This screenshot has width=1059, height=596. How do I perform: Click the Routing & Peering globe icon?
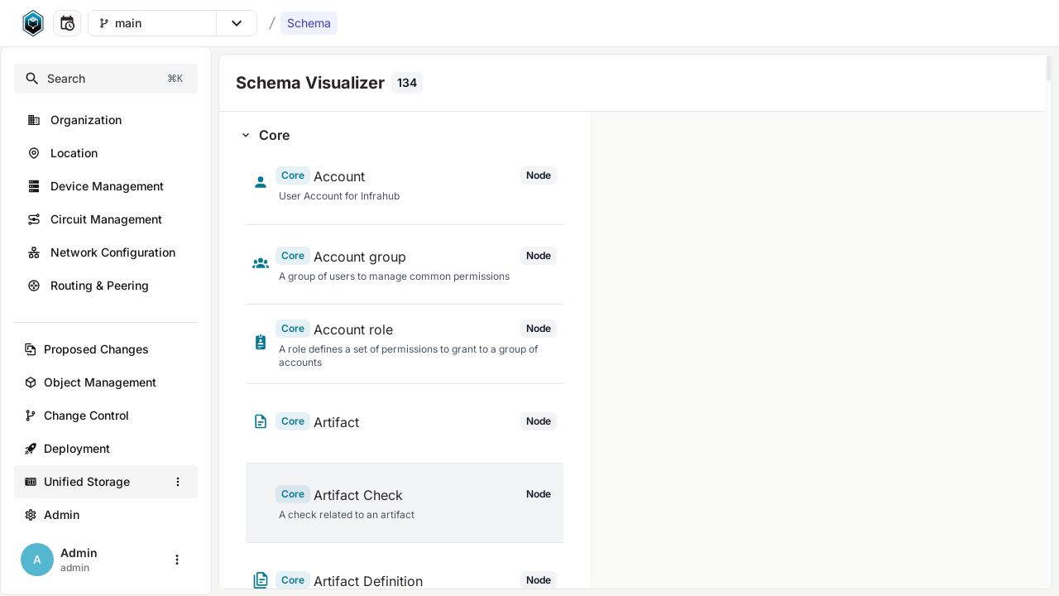pyautogui.click(x=33, y=286)
